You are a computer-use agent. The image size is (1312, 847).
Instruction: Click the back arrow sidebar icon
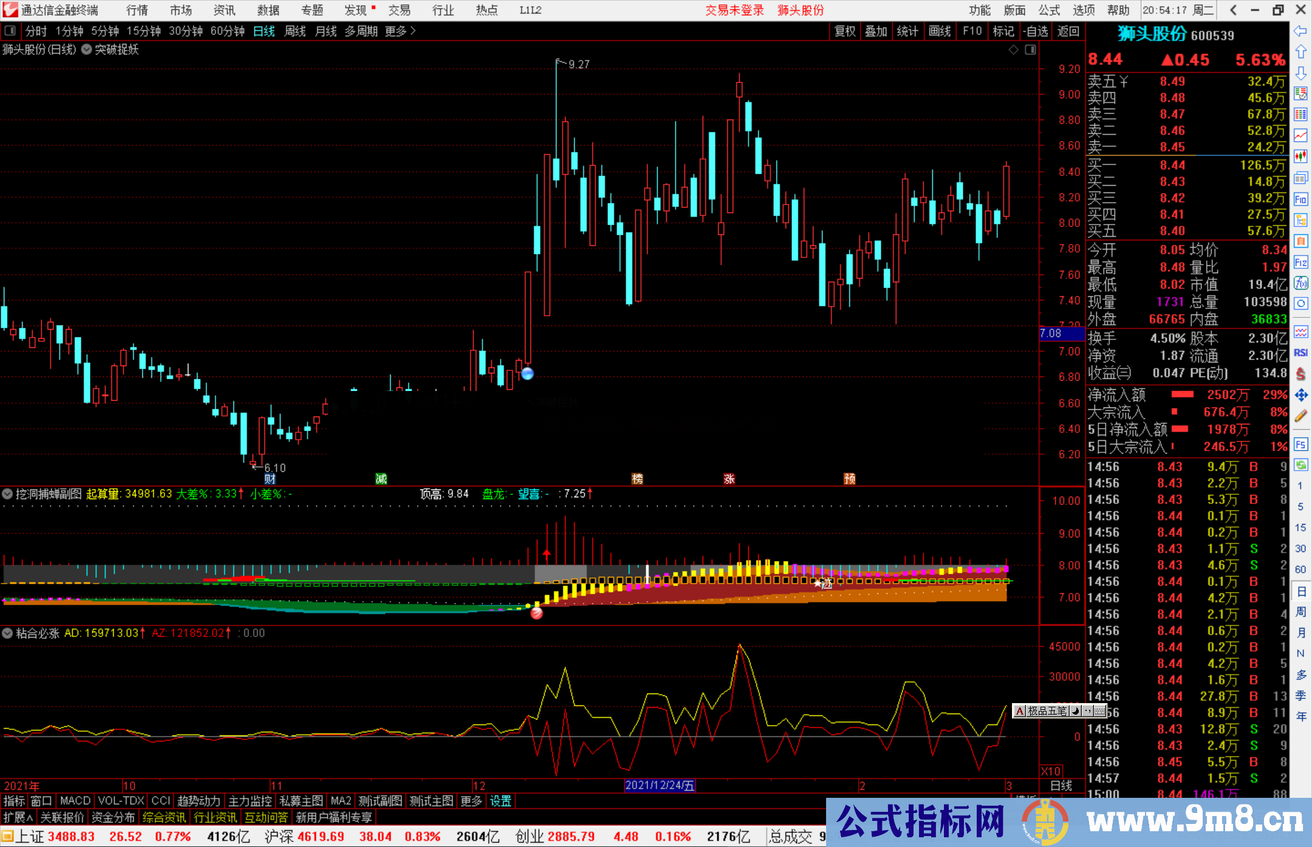pyautogui.click(x=1300, y=31)
